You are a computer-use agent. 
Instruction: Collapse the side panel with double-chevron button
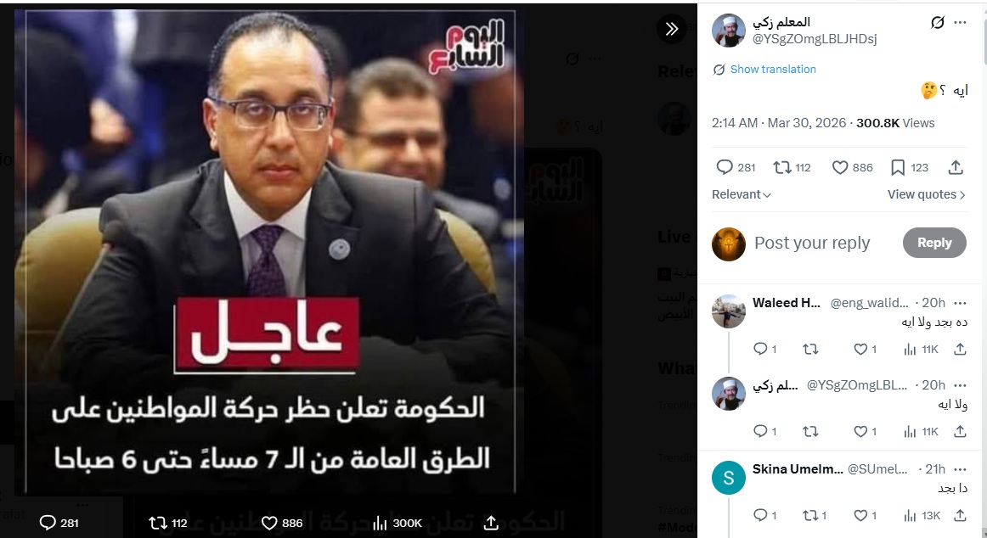tap(672, 29)
